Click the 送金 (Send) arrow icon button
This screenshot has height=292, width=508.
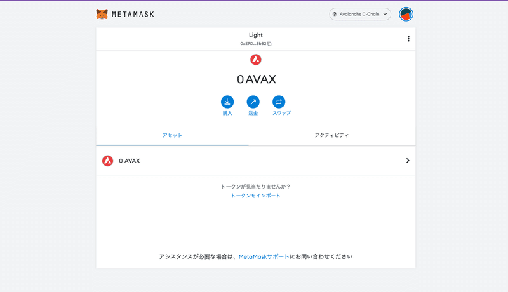point(253,102)
